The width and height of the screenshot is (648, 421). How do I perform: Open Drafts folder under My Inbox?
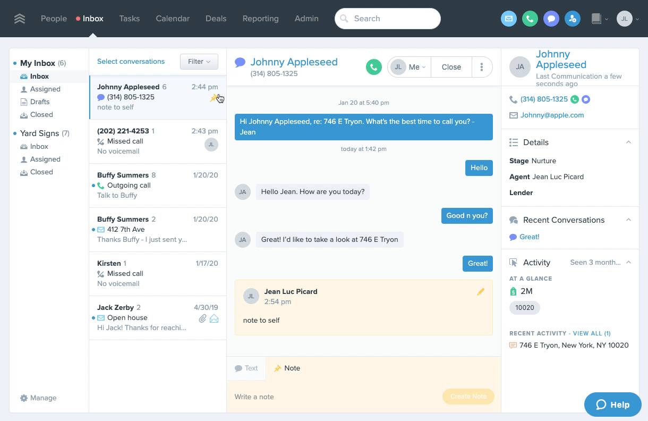coord(40,102)
